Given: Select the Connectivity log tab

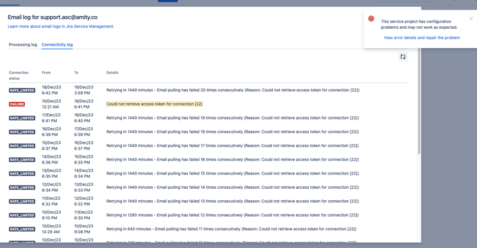Looking at the screenshot, I should [57, 44].
